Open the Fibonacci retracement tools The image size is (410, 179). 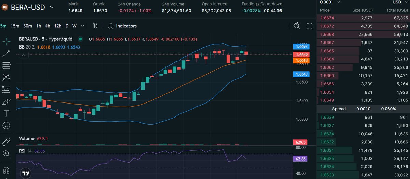[x=6, y=65]
